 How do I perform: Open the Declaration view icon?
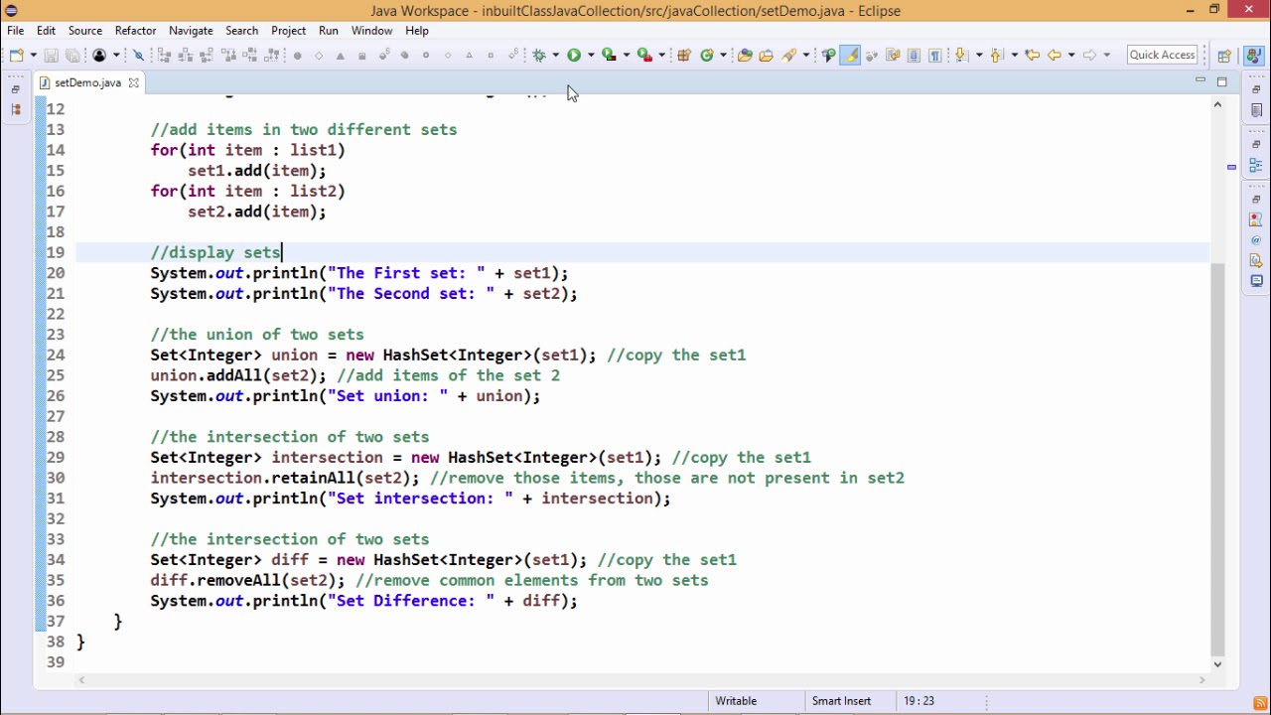tap(1256, 261)
